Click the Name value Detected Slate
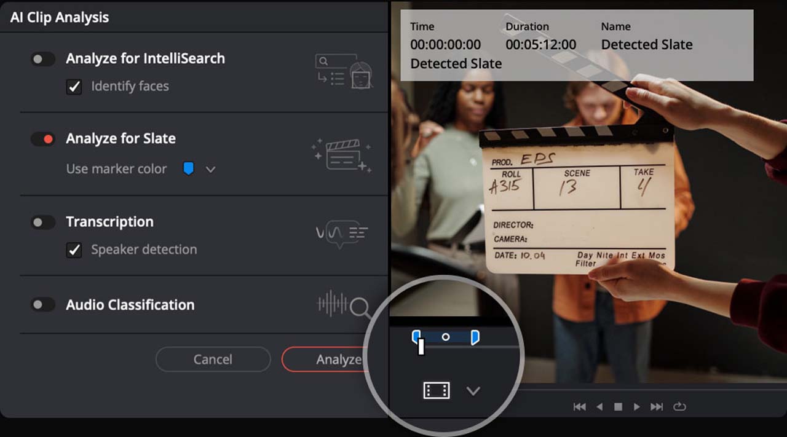This screenshot has width=787, height=437. click(x=647, y=45)
